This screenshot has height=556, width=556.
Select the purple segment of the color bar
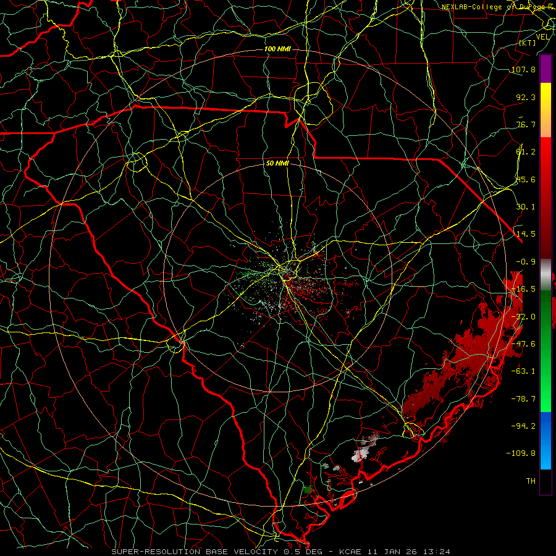tap(545, 69)
